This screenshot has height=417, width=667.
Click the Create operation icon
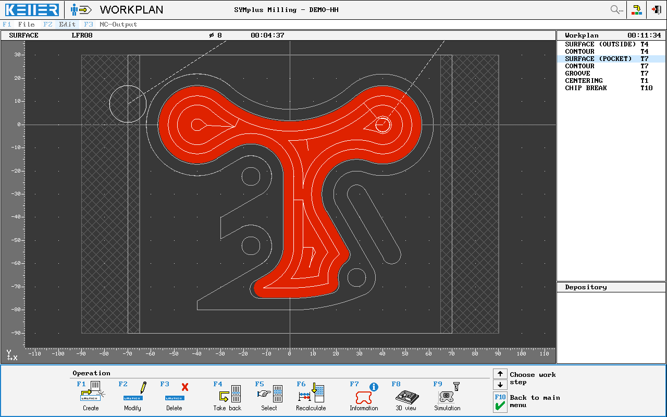(x=91, y=392)
